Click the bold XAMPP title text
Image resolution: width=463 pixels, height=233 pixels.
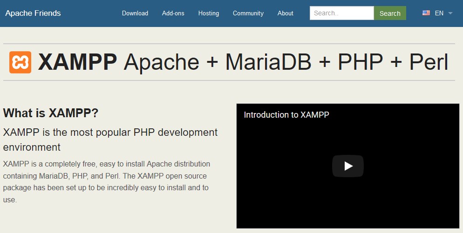tap(77, 62)
